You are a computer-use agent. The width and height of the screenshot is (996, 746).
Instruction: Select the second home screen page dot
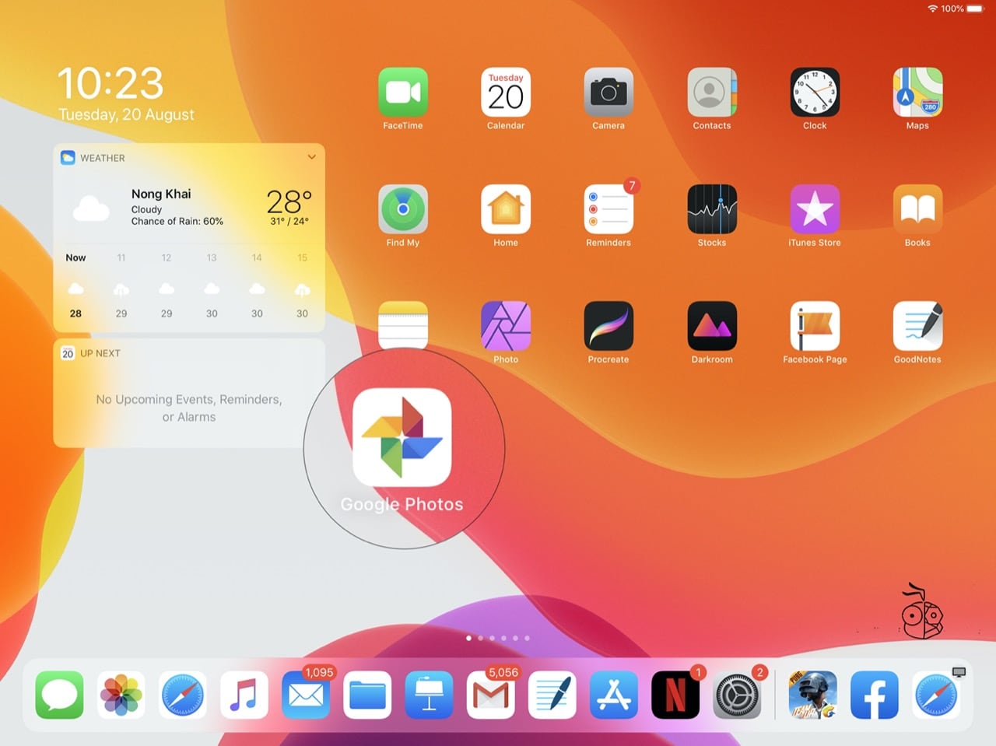tap(481, 638)
